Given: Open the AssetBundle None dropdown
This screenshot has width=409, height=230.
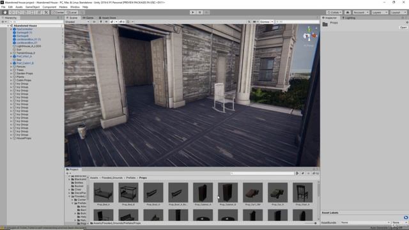Looking at the screenshot, I should [365, 222].
